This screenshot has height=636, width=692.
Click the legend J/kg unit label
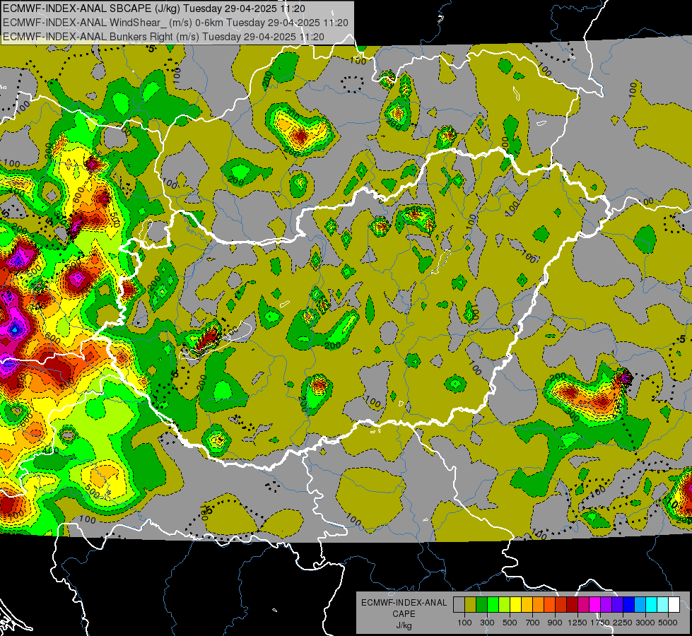(404, 625)
